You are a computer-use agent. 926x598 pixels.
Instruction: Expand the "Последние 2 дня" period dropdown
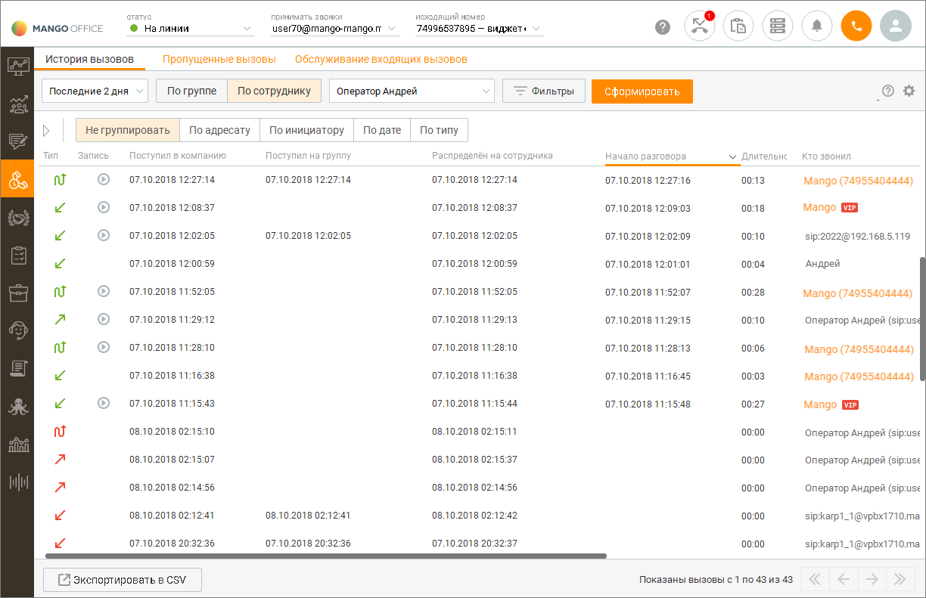[95, 91]
